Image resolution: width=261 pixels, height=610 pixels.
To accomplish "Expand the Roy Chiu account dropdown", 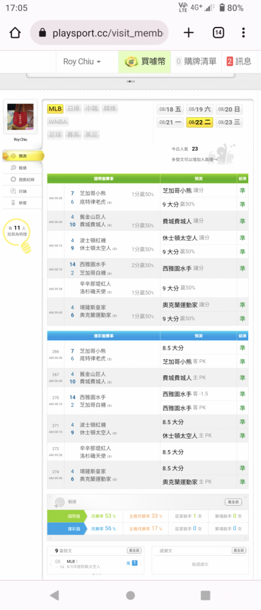I will pos(82,62).
